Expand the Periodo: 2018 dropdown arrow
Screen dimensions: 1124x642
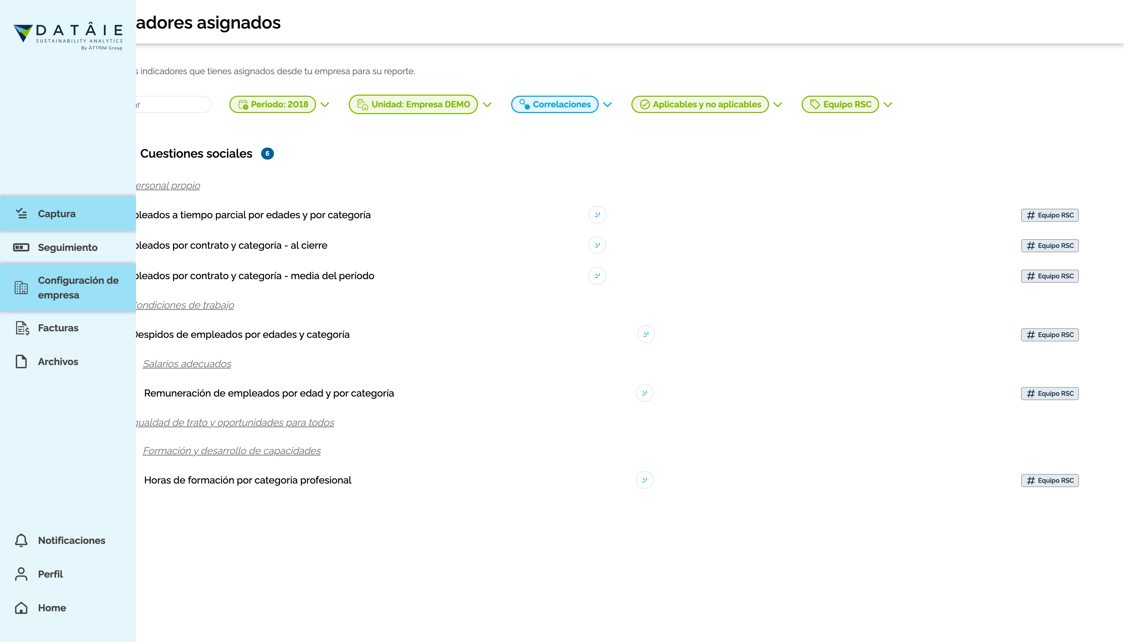325,104
